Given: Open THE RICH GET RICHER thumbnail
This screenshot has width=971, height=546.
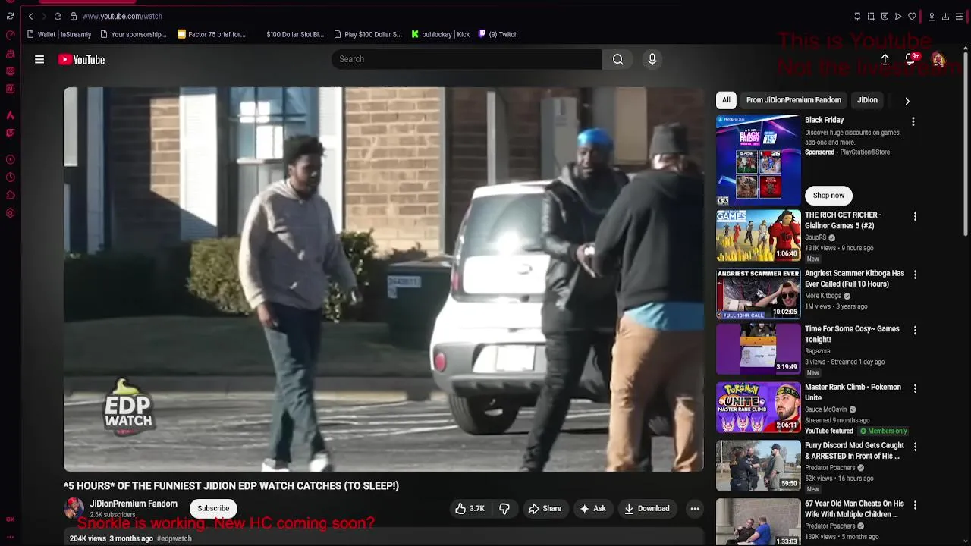Looking at the screenshot, I should coord(759,236).
